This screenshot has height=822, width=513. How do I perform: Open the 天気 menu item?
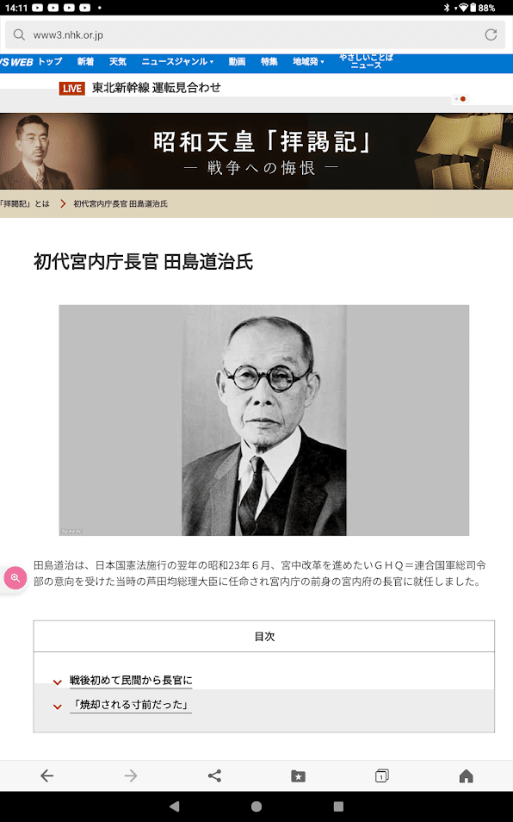[118, 61]
